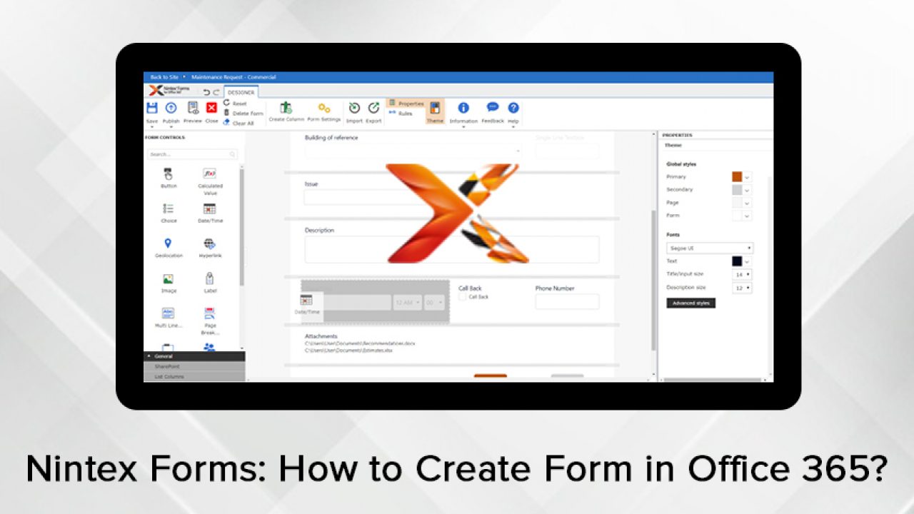
Task: Click the Information icon
Action: pos(463,108)
